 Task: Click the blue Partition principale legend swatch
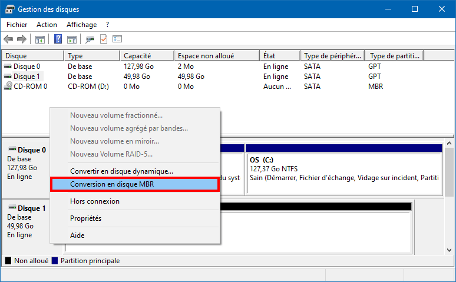55,261
